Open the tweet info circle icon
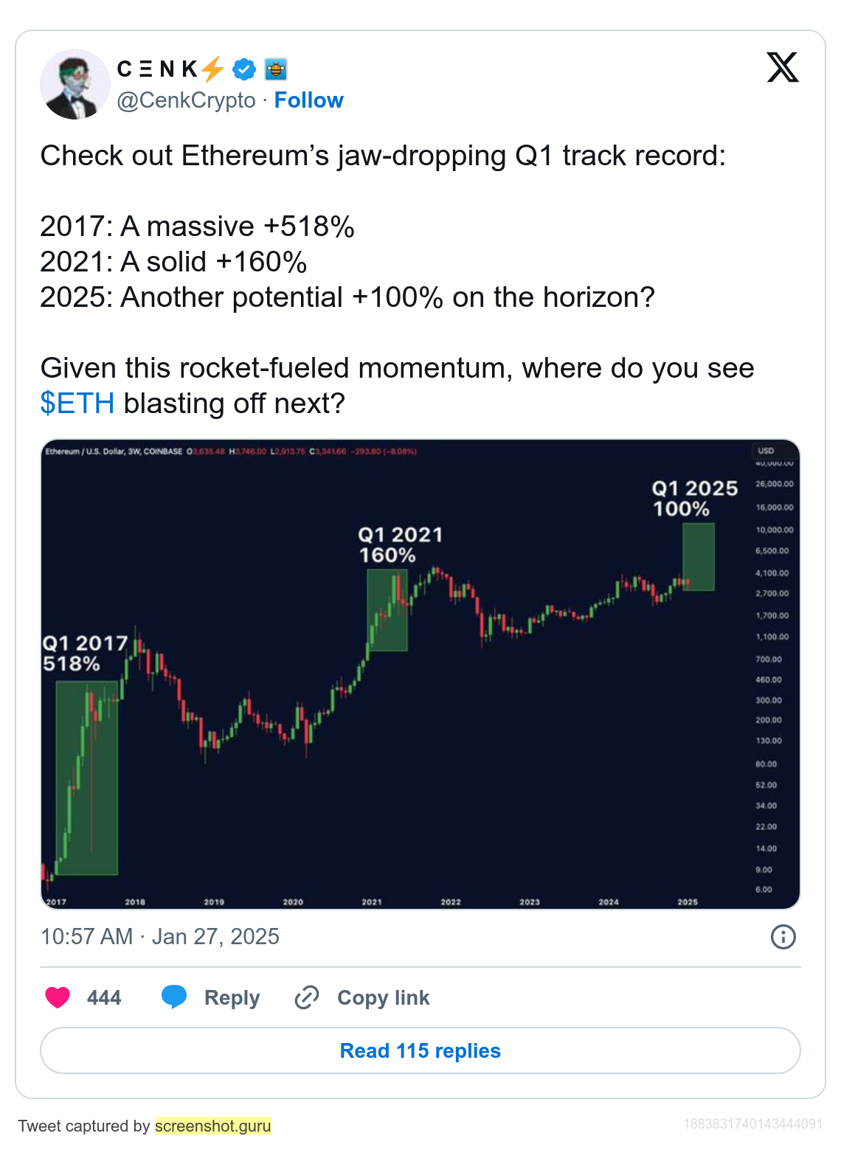The image size is (841, 1167). click(783, 937)
